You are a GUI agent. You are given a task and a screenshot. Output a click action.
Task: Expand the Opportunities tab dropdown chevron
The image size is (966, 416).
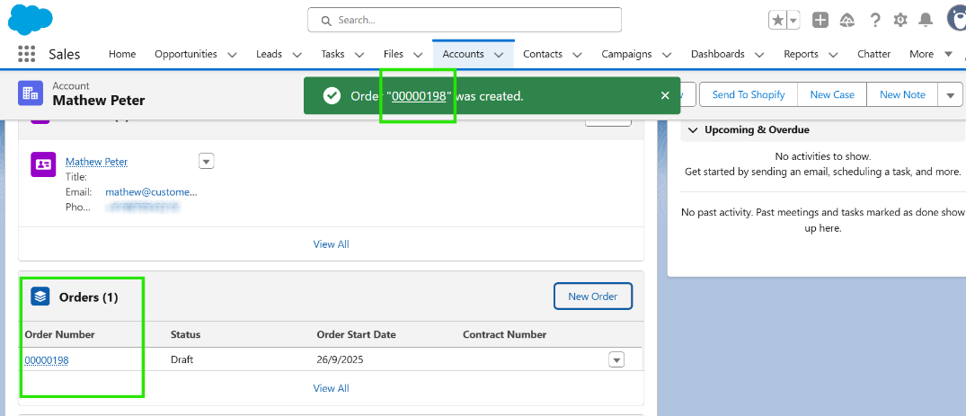tap(232, 54)
